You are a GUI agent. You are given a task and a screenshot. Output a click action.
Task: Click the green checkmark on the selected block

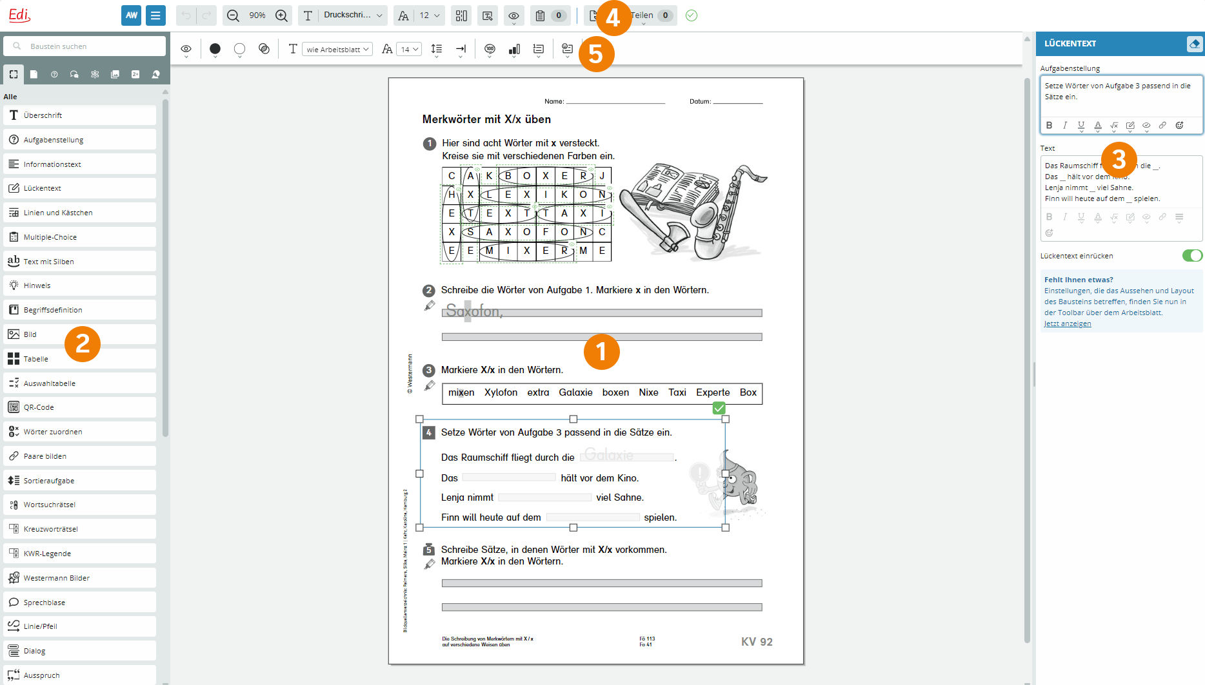pyautogui.click(x=719, y=408)
